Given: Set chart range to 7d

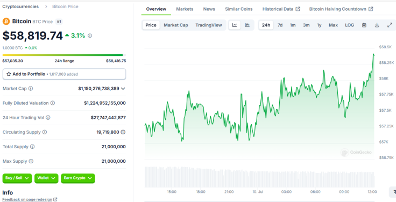Looking at the screenshot, I should pyautogui.click(x=280, y=25).
